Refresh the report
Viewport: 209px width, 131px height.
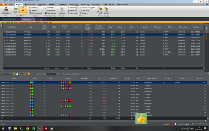83,13
